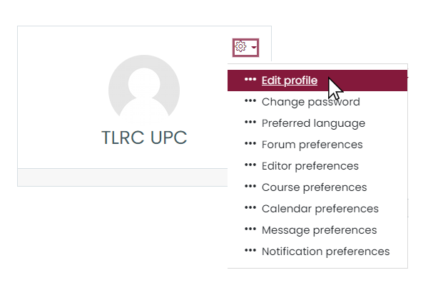The width and height of the screenshot is (428, 285).
Task: Click the dots icon before Course preferences
Action: pyautogui.click(x=250, y=186)
